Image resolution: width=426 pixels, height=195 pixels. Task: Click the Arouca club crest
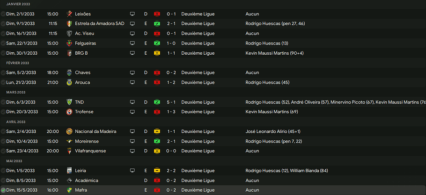click(x=70, y=83)
